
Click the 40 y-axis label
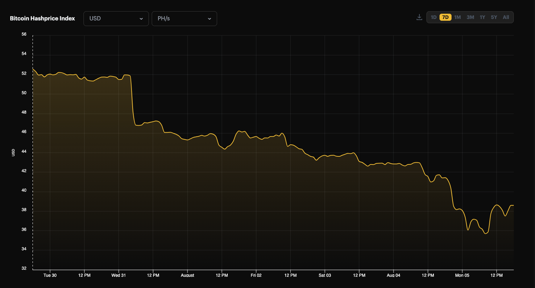click(x=24, y=190)
